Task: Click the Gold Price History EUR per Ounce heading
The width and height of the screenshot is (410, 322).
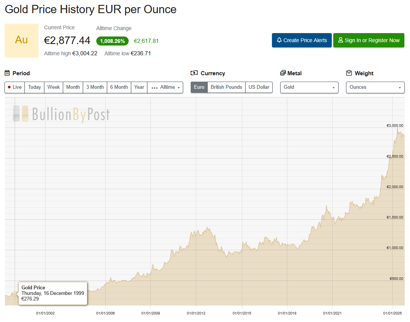Action: [x=91, y=9]
